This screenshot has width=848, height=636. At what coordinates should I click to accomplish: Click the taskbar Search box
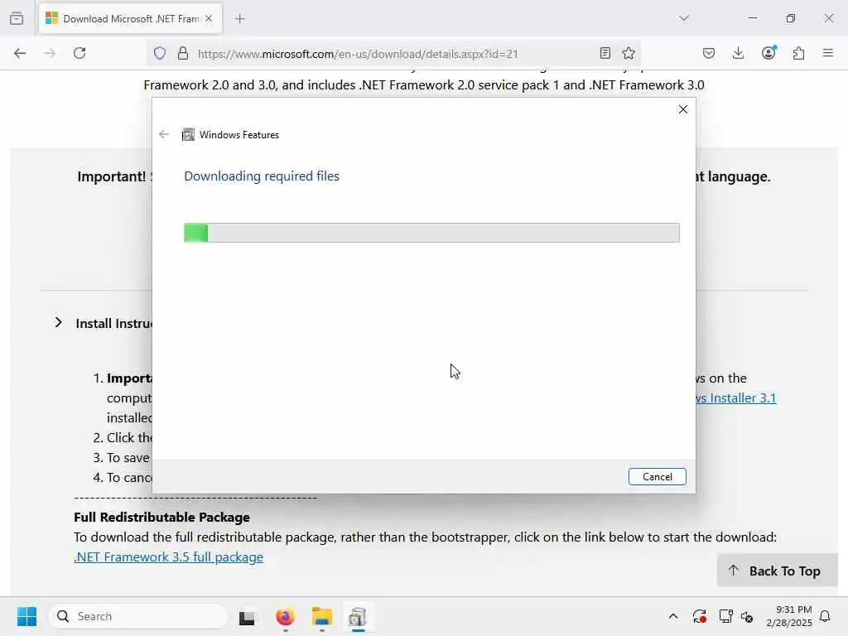(138, 616)
